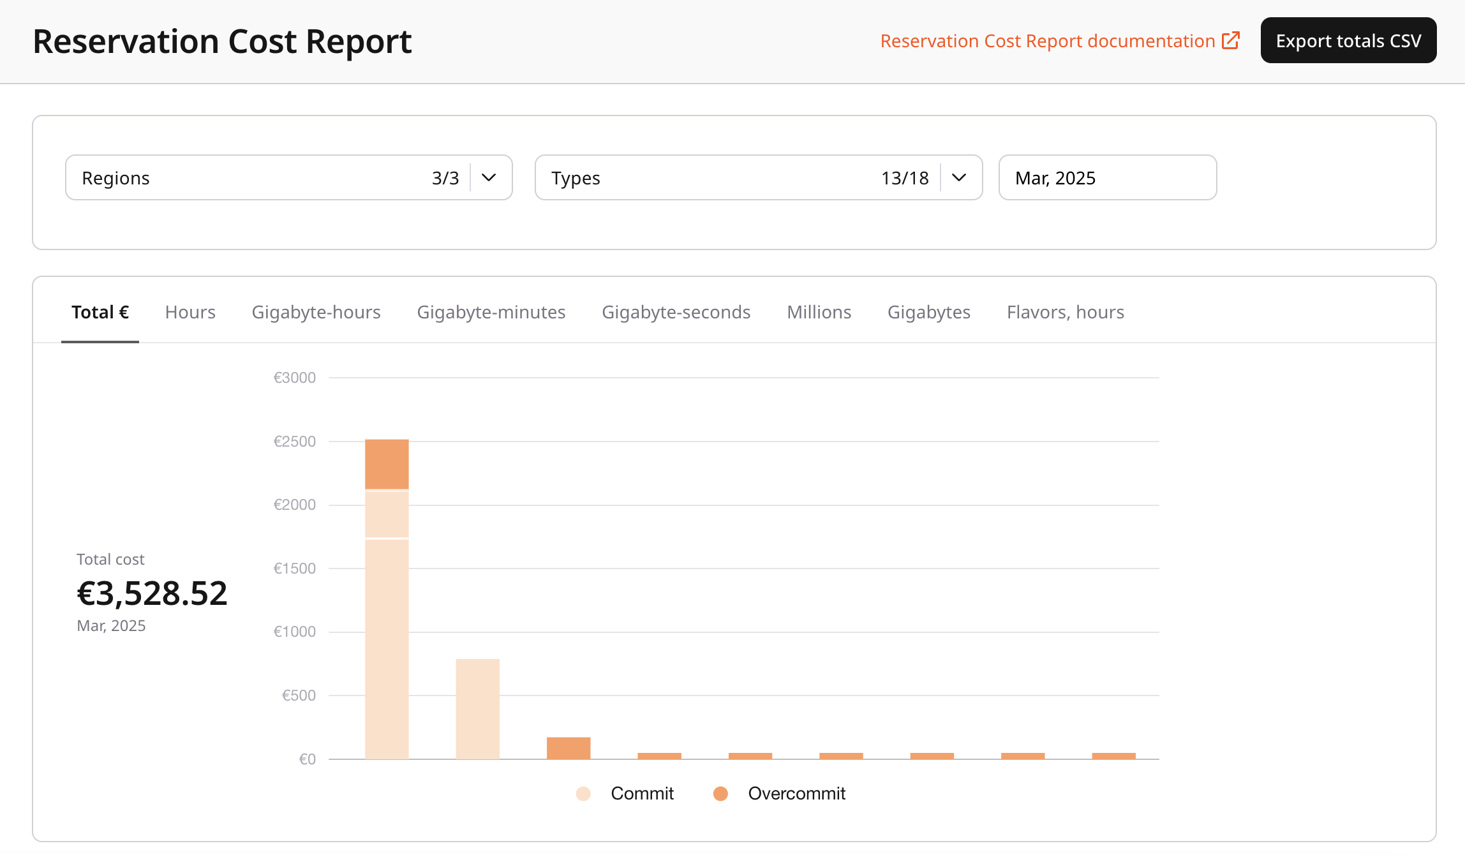
Task: Toggle the Overcommit series visibility
Action: click(778, 793)
